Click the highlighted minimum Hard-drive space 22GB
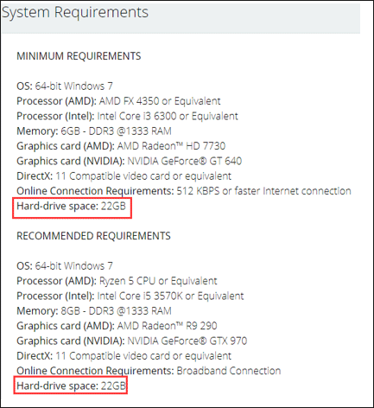The image size is (374, 408). (72, 207)
